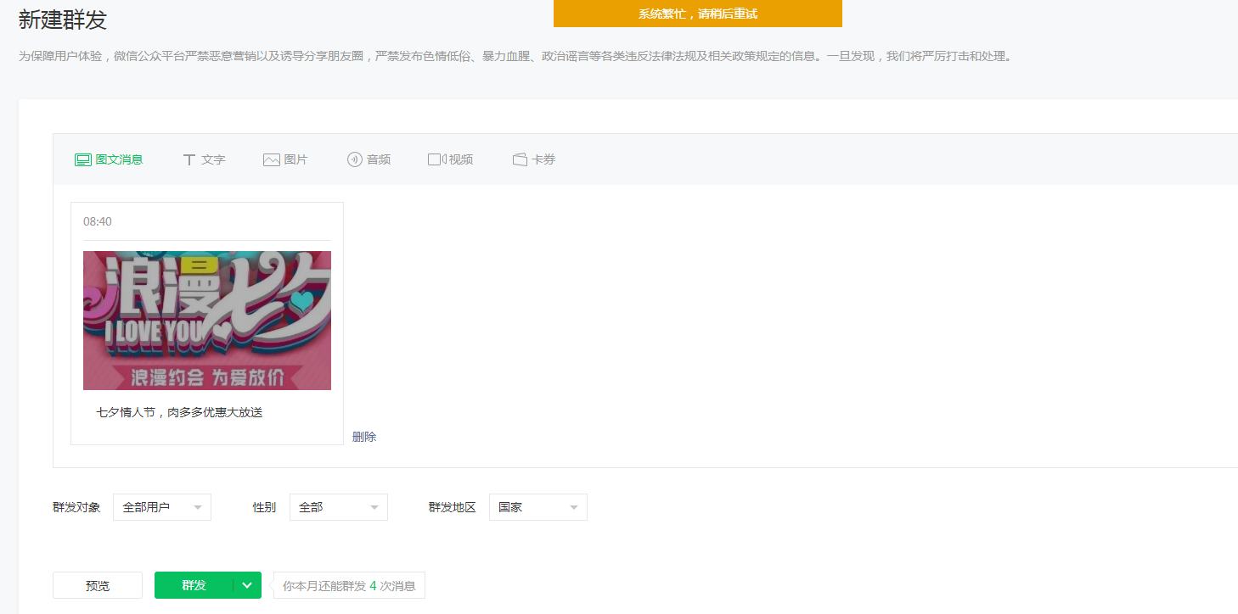Click the 08:40 timestamp on the article card
The height and width of the screenshot is (614, 1238).
click(x=98, y=221)
